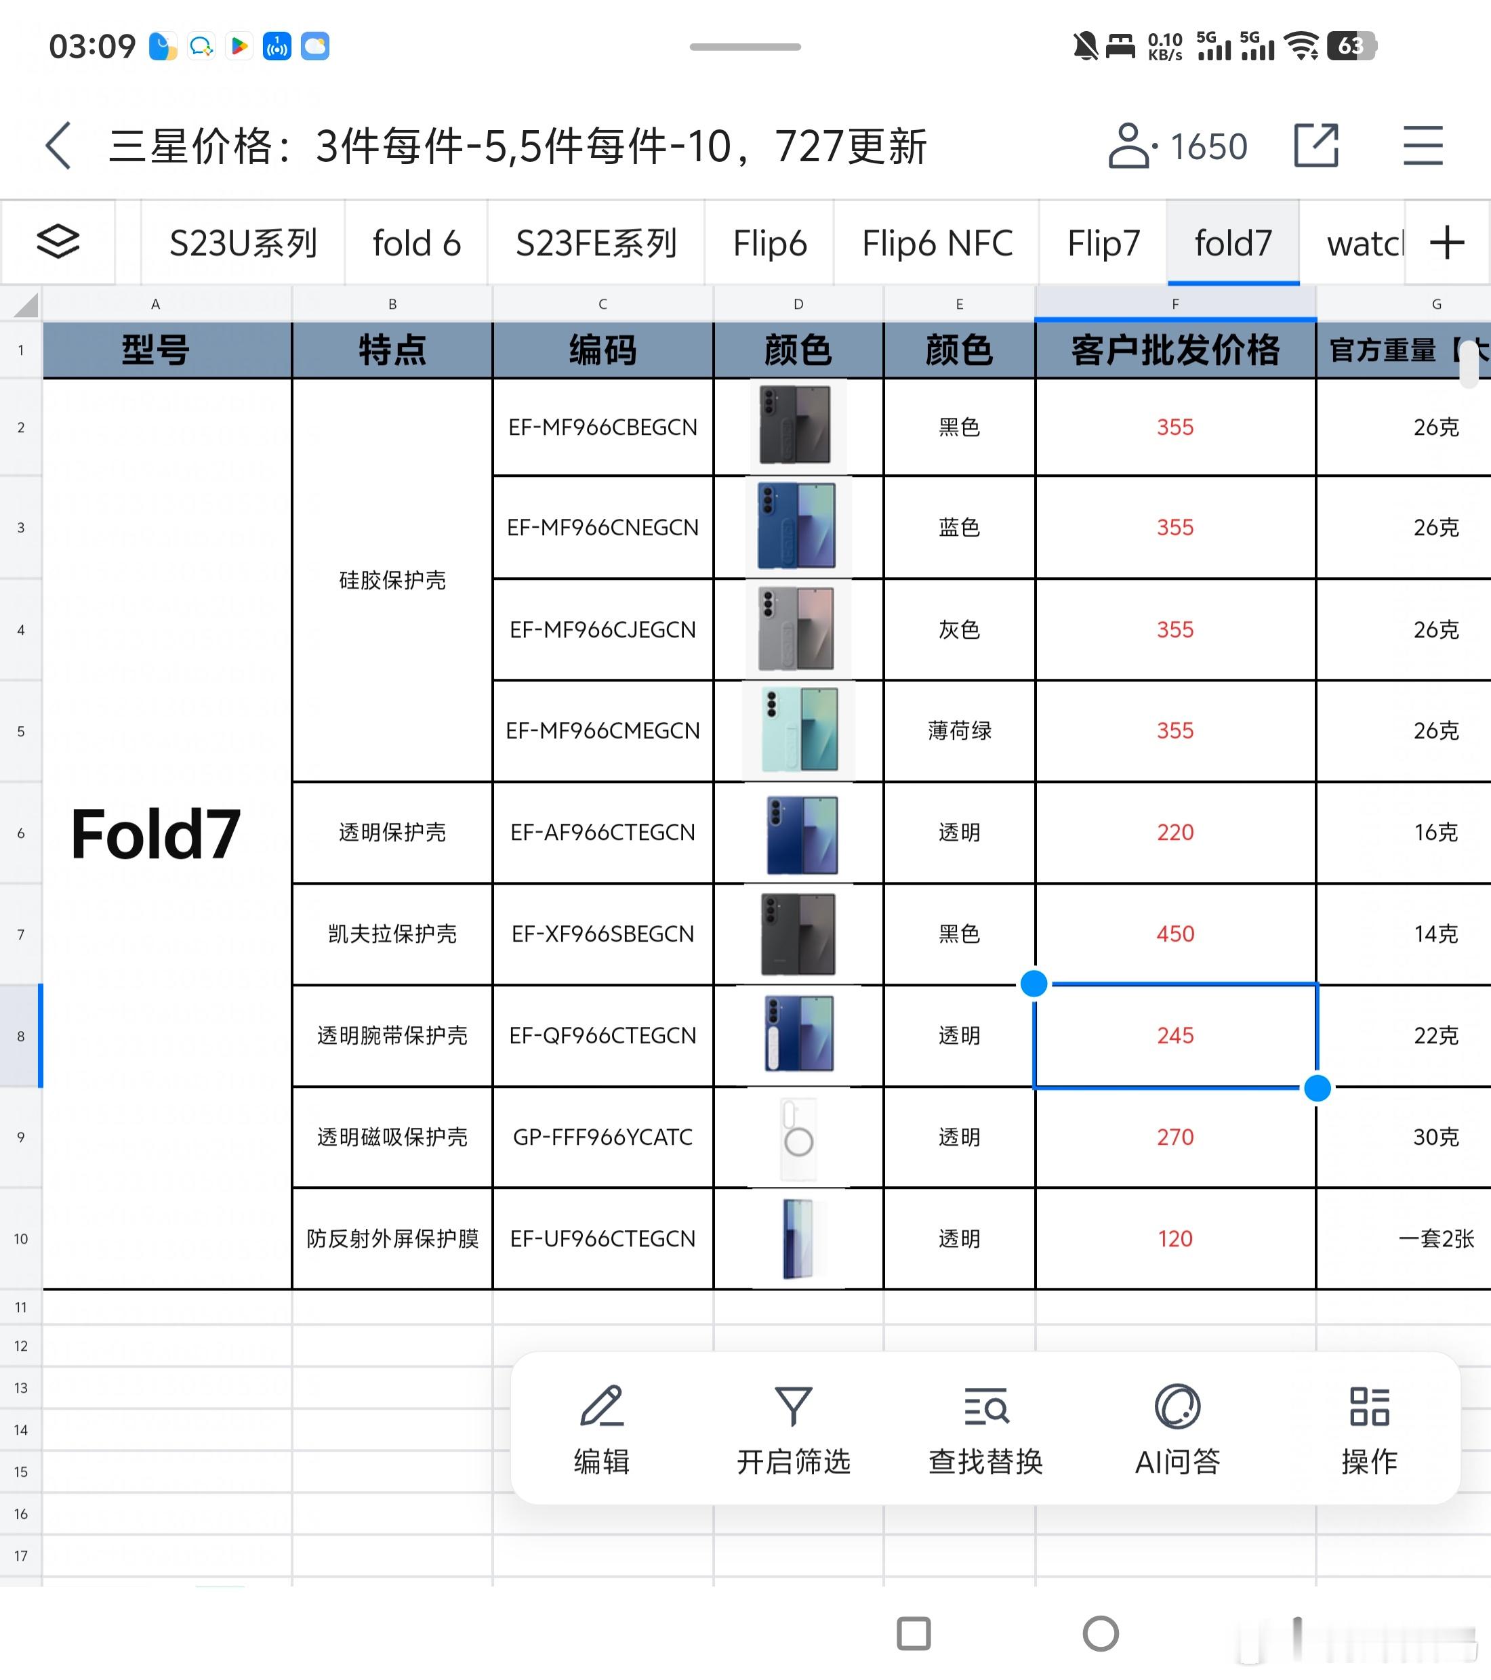Select the fold7 sheet tab
The height and width of the screenshot is (1680, 1491).
coord(1233,243)
